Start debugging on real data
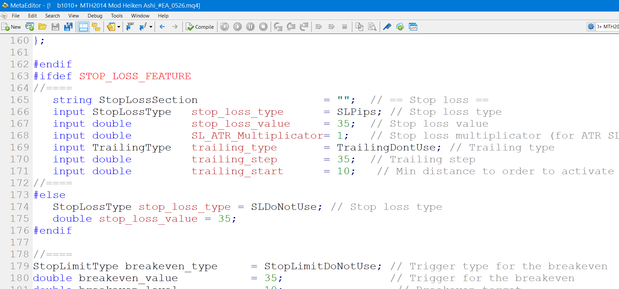 point(238,27)
